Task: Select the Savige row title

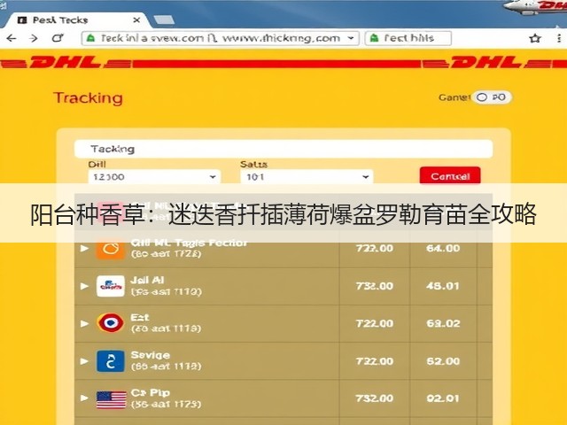Action: pos(150,355)
